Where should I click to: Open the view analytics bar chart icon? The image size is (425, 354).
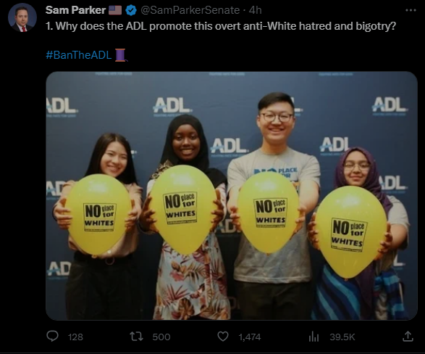point(314,337)
